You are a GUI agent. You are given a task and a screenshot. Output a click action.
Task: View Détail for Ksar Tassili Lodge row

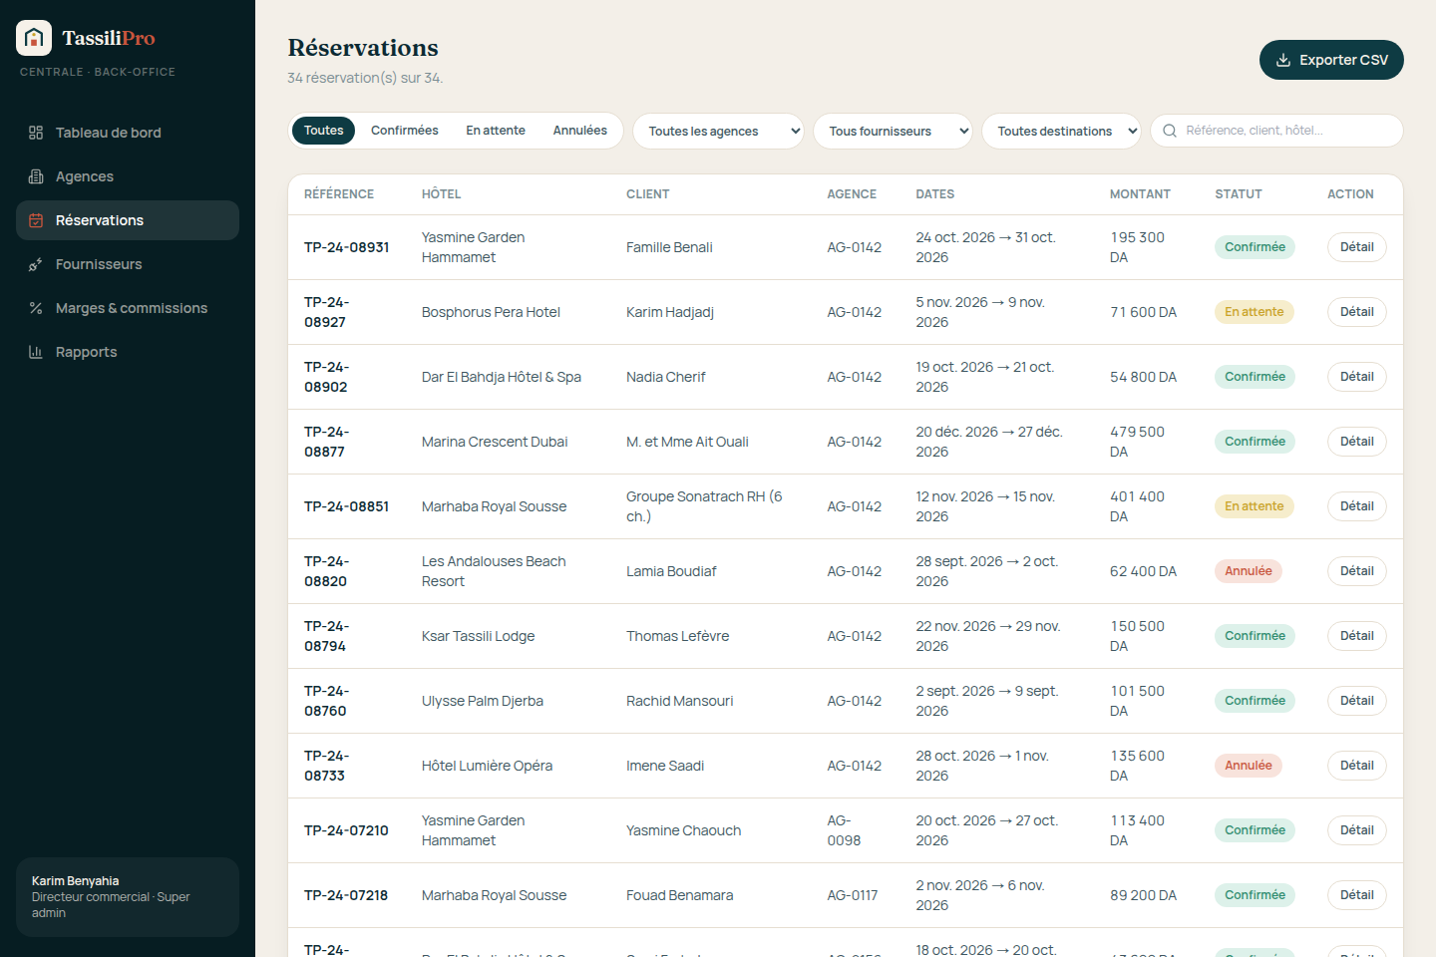pos(1356,636)
